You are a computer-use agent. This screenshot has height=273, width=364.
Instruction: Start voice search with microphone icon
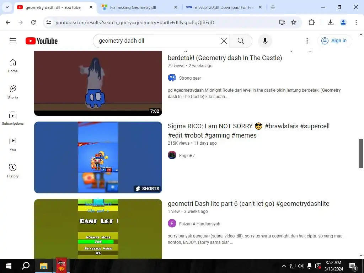265,41
